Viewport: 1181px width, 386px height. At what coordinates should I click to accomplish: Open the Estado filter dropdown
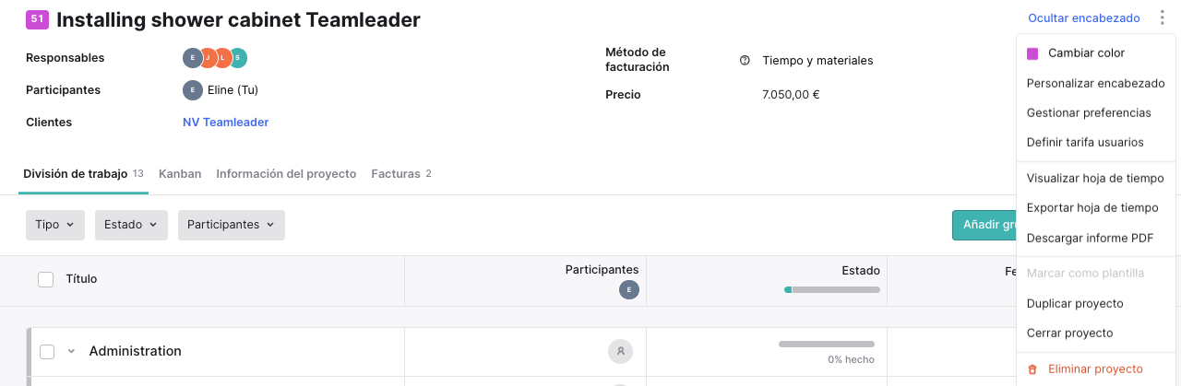click(x=132, y=225)
